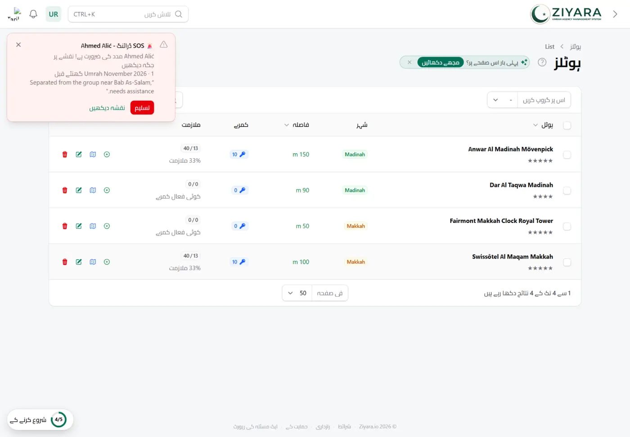
Task: Check the Swissôtel Al Maqam Makkah row
Action: pyautogui.click(x=567, y=262)
